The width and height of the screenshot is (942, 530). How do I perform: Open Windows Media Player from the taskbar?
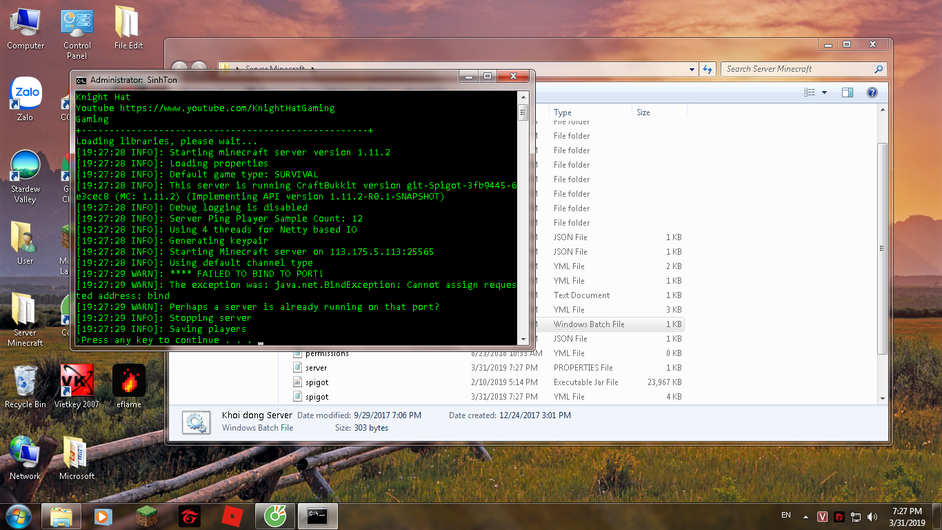point(103,516)
